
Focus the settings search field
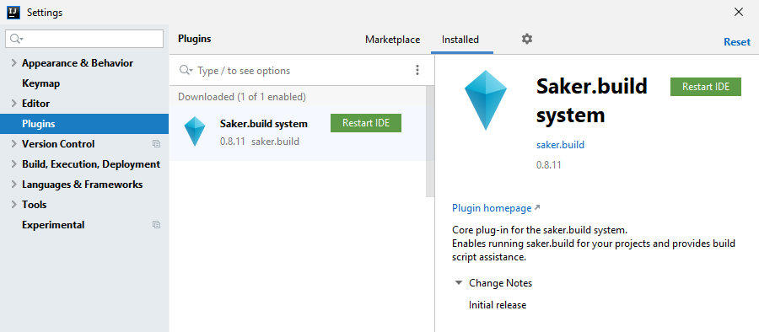tap(84, 40)
